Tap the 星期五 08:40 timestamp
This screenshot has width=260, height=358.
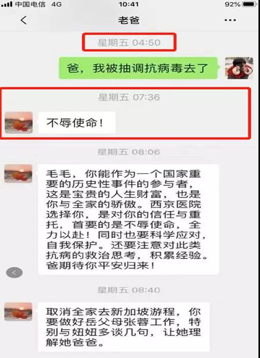(129, 290)
